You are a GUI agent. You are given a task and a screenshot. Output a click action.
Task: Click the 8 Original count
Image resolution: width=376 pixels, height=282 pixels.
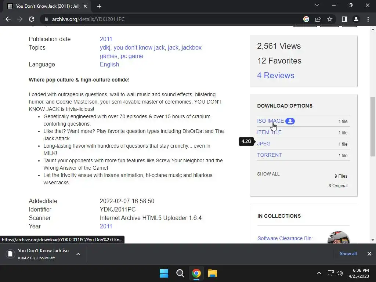tap(338, 186)
